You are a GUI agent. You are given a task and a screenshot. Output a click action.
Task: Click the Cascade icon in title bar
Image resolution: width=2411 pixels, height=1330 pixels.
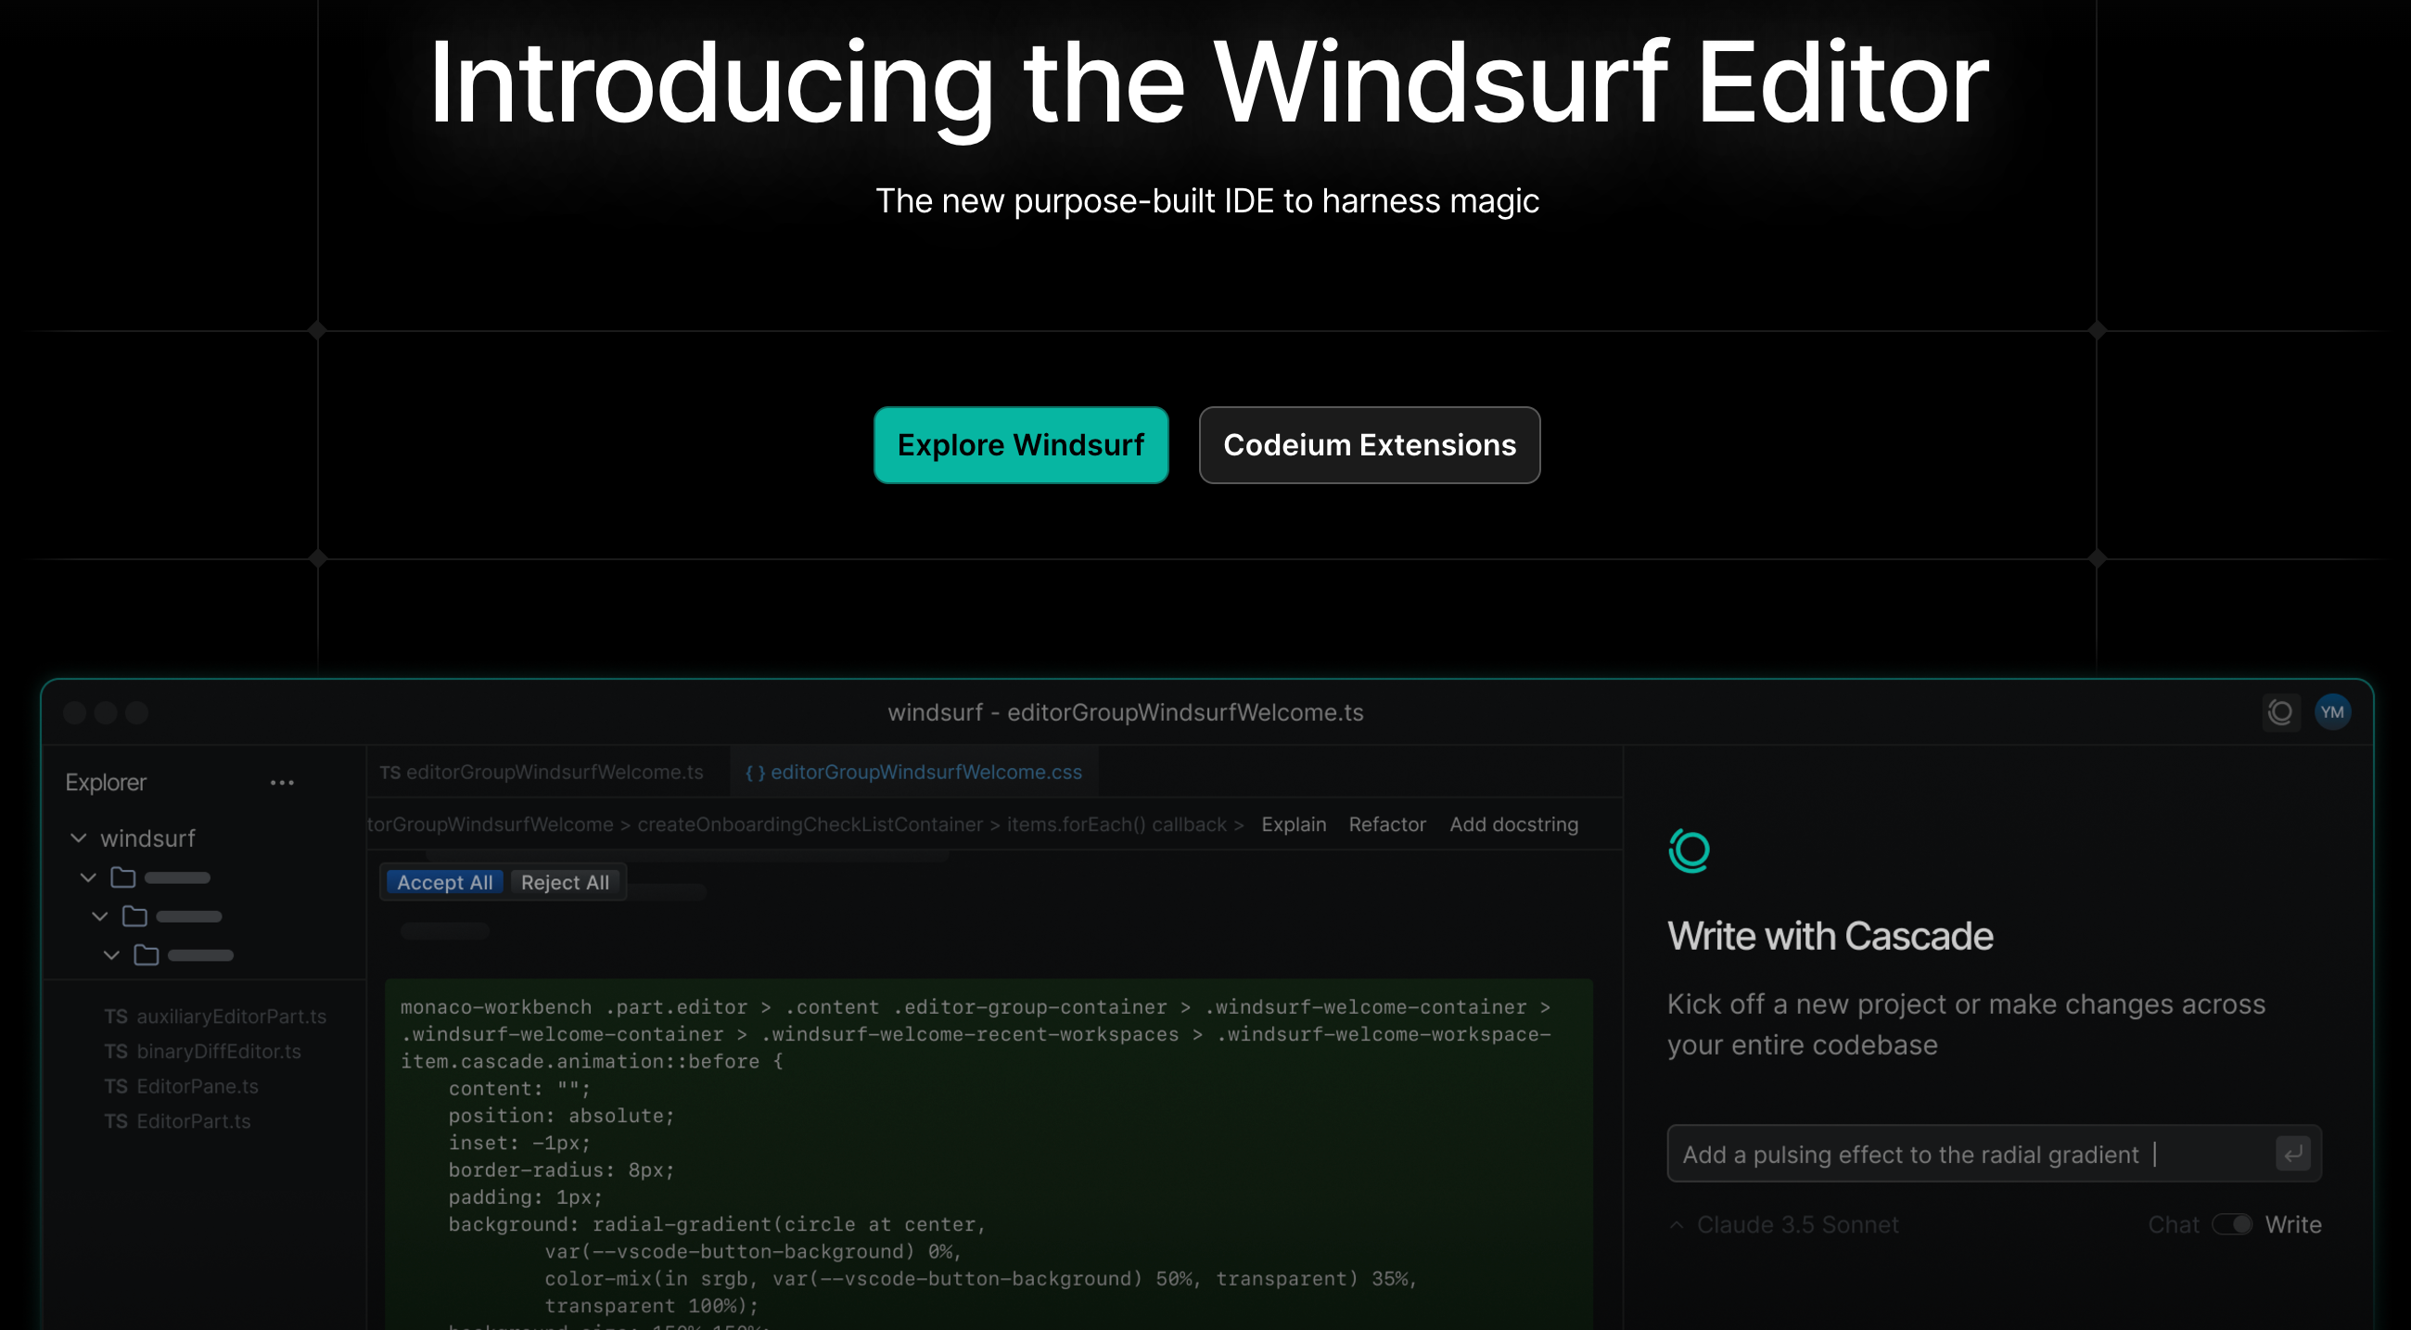[x=2281, y=712]
